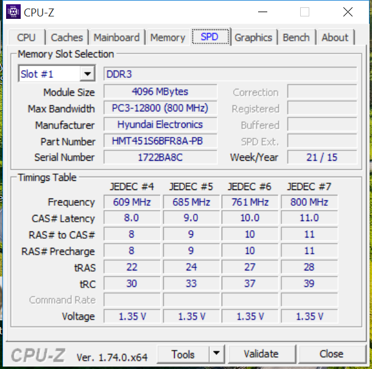Click the JEDEC #5 column header
This screenshot has width=372, height=369.
pyautogui.click(x=191, y=186)
